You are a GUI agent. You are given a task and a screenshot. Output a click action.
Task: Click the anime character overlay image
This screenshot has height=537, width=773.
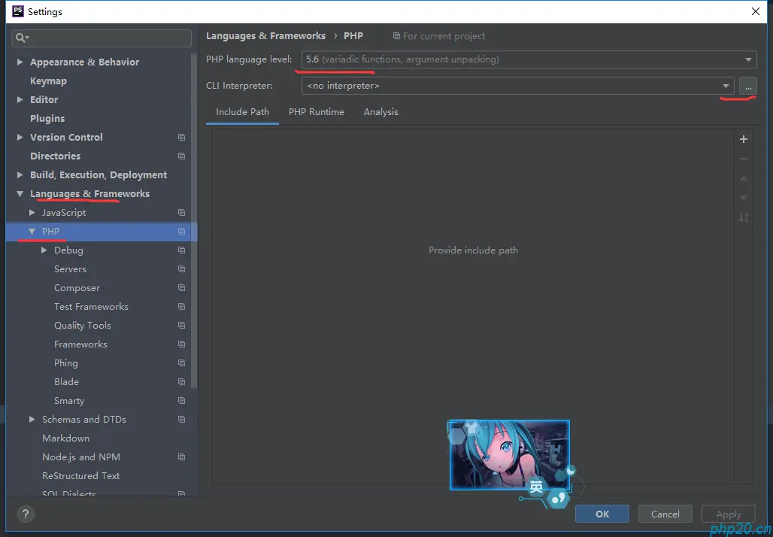[510, 455]
